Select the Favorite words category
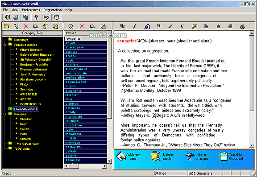This screenshot has width=257, height=177. point(25,109)
